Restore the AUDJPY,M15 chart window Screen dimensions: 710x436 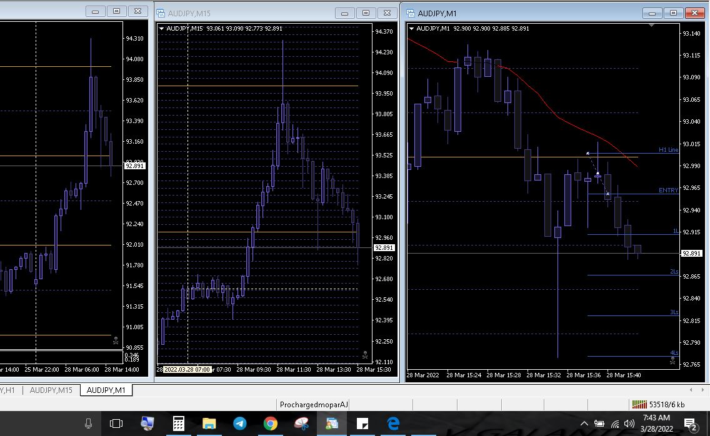click(366, 13)
